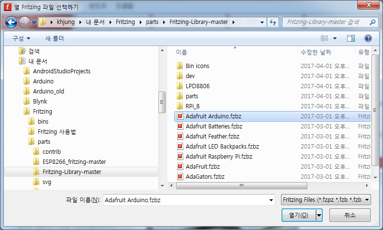Jump to 내 문서 in the breadcrumb
Viewport: 383px width, 230px height.
click(x=95, y=22)
